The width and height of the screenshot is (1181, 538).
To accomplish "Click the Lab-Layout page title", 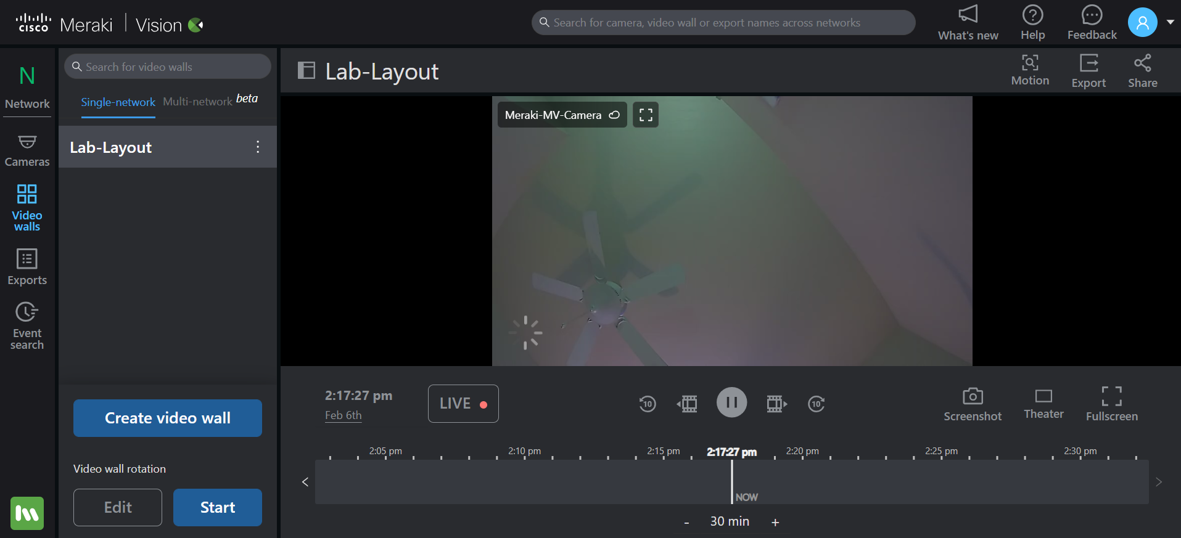I will click(x=382, y=71).
